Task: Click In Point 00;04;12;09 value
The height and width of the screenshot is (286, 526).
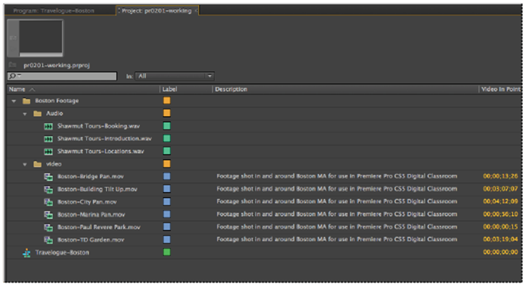Action: click(x=500, y=201)
